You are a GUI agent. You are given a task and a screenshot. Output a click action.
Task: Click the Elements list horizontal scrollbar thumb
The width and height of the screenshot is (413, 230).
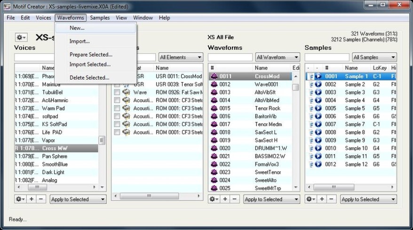pyautogui.click(x=149, y=196)
